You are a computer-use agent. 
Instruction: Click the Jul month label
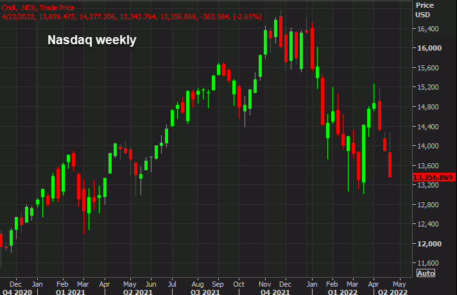click(x=172, y=284)
